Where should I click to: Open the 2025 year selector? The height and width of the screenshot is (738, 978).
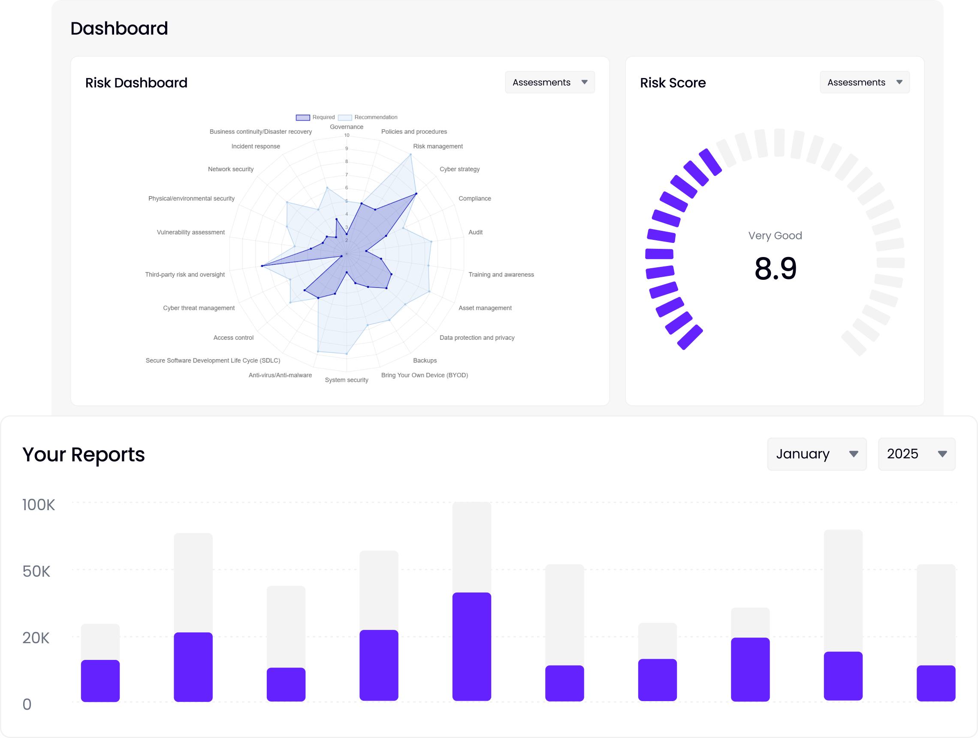tap(916, 454)
